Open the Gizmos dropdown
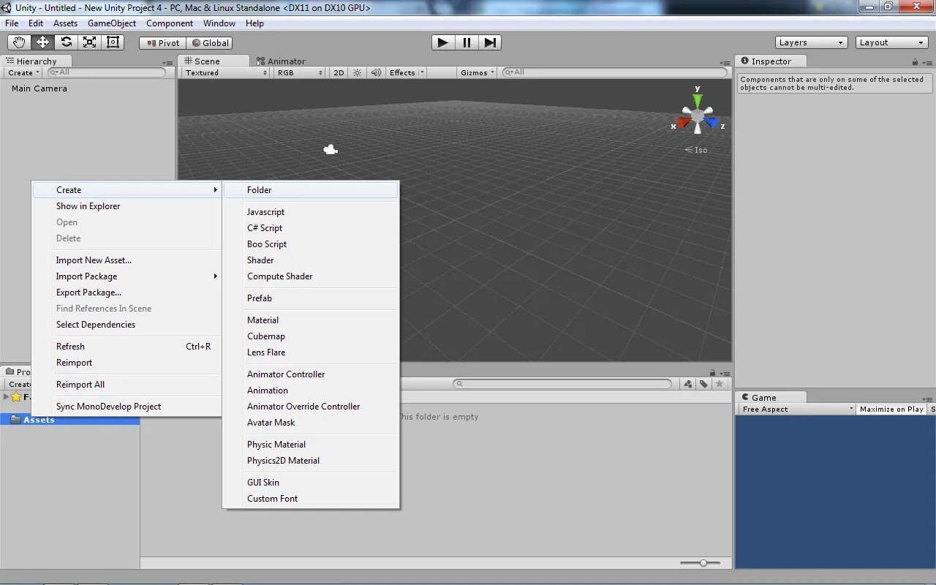Image resolution: width=936 pixels, height=585 pixels. 478,72
